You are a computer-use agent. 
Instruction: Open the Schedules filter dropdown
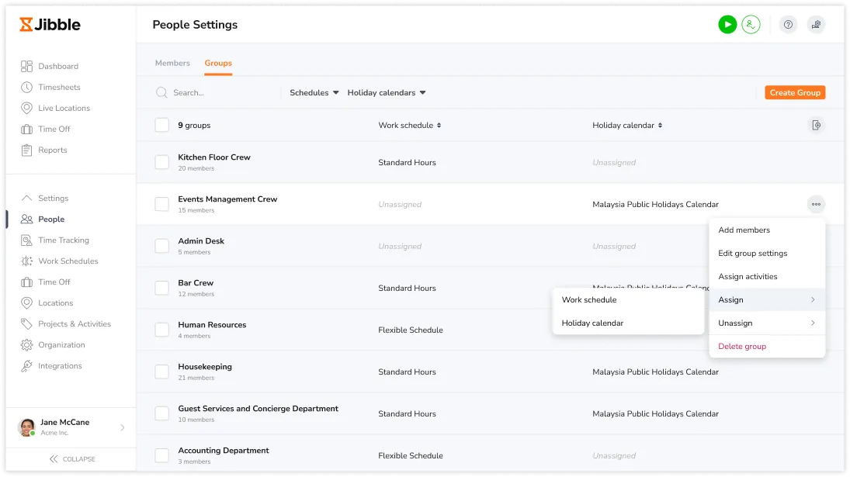(x=314, y=93)
